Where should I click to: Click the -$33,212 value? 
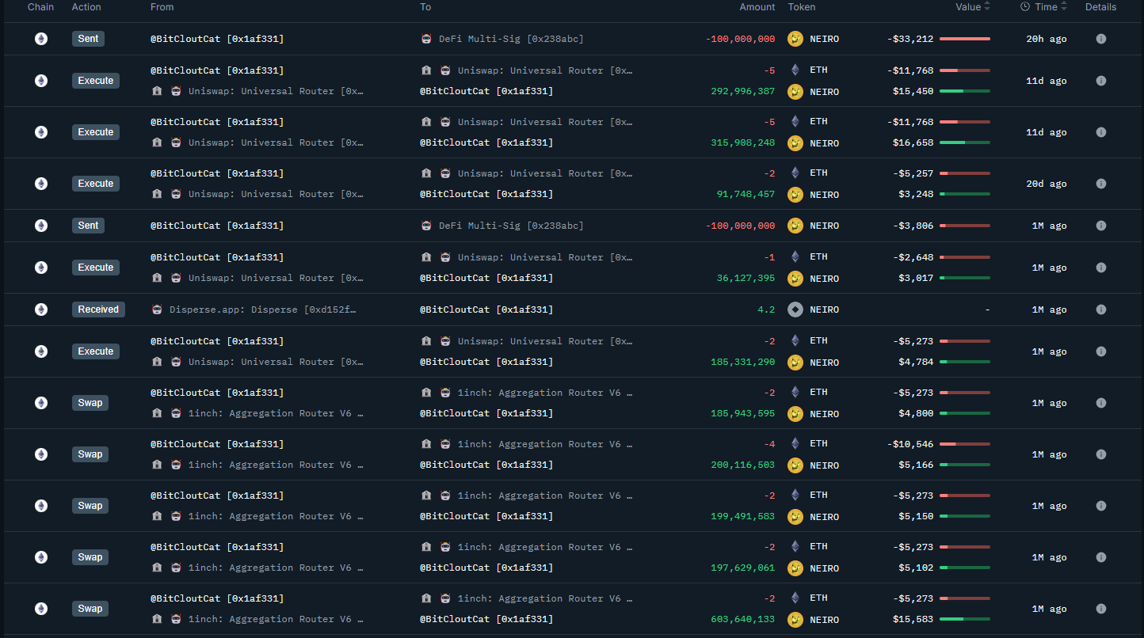click(x=910, y=39)
